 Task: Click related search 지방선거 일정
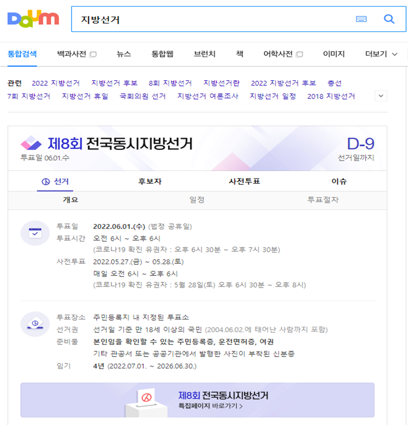pyautogui.click(x=273, y=96)
